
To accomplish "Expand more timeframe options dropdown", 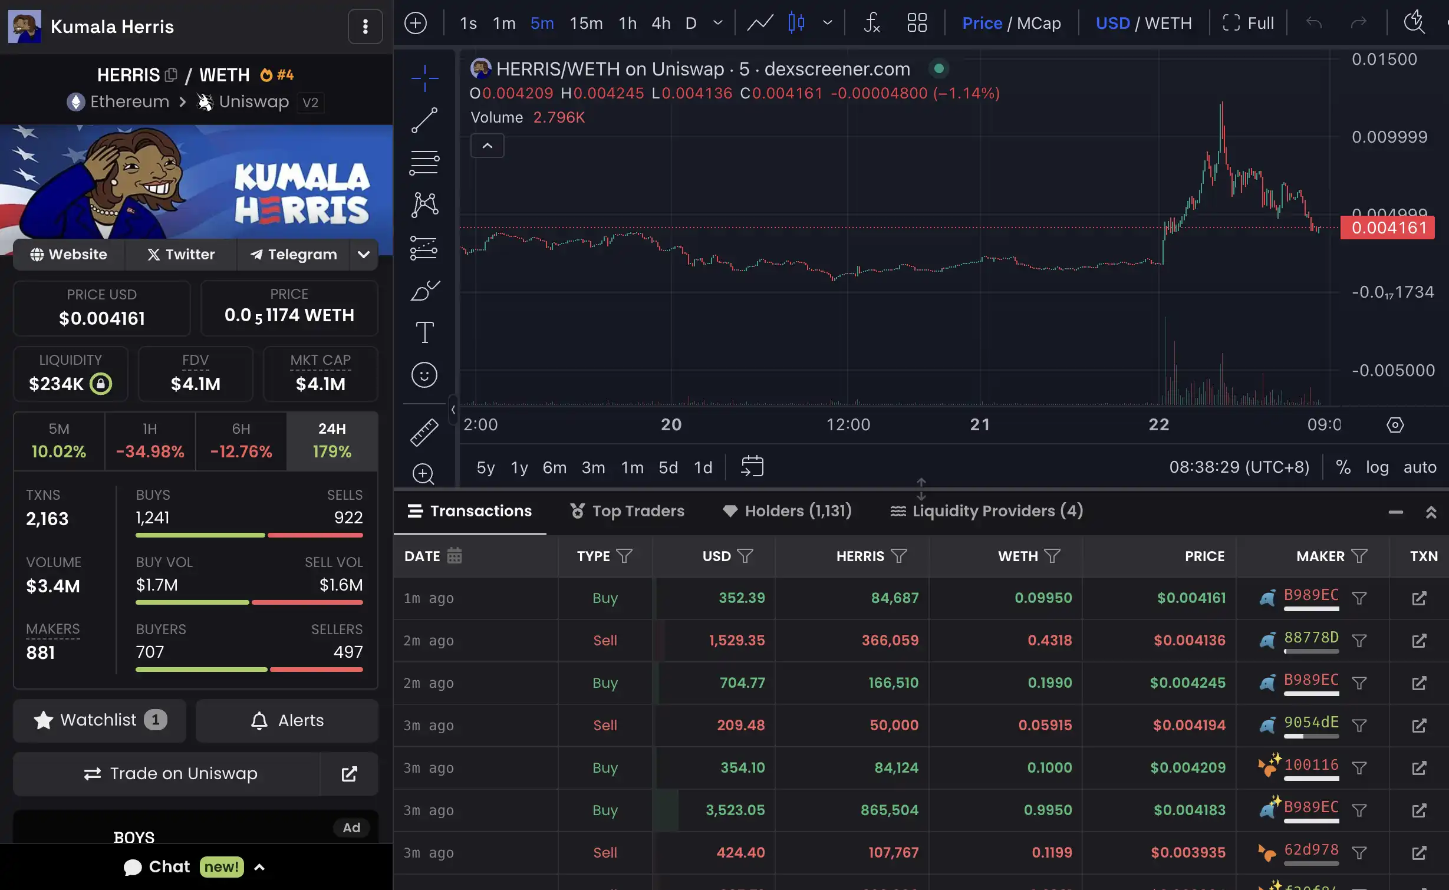I will point(717,24).
